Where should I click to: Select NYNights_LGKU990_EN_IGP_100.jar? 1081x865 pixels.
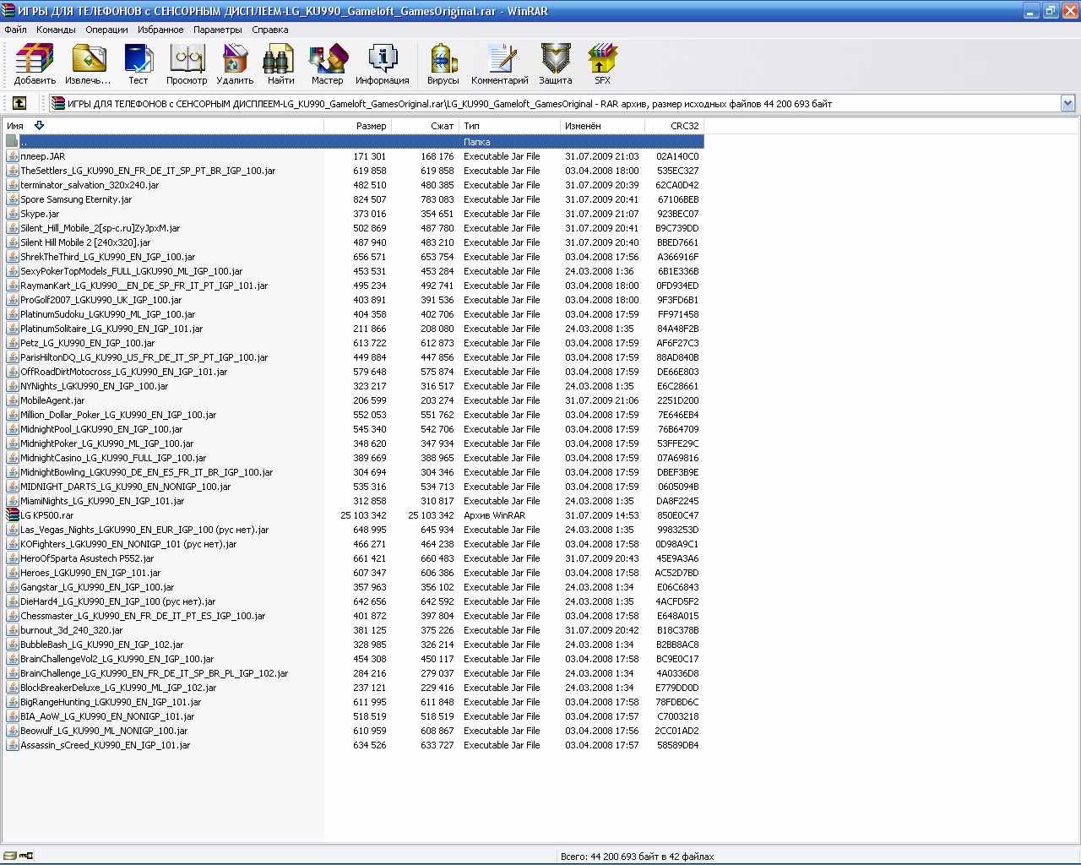pyautogui.click(x=95, y=386)
